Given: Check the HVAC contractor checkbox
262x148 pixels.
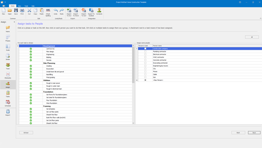Looking at the screenshot, I should point(145,57).
